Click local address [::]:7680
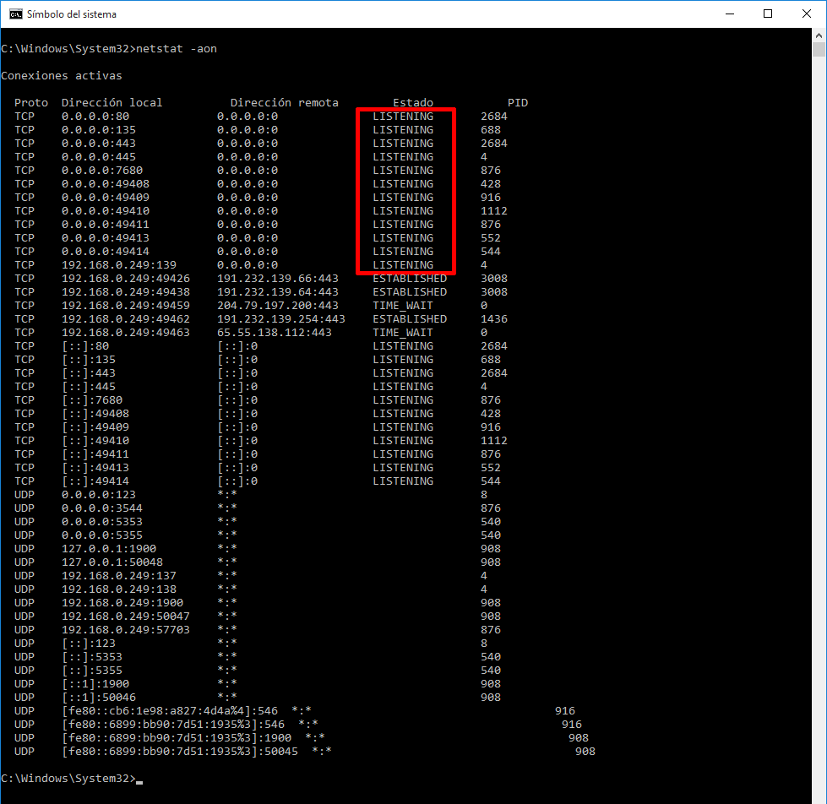Viewport: 827px width, 804px height. [92, 400]
